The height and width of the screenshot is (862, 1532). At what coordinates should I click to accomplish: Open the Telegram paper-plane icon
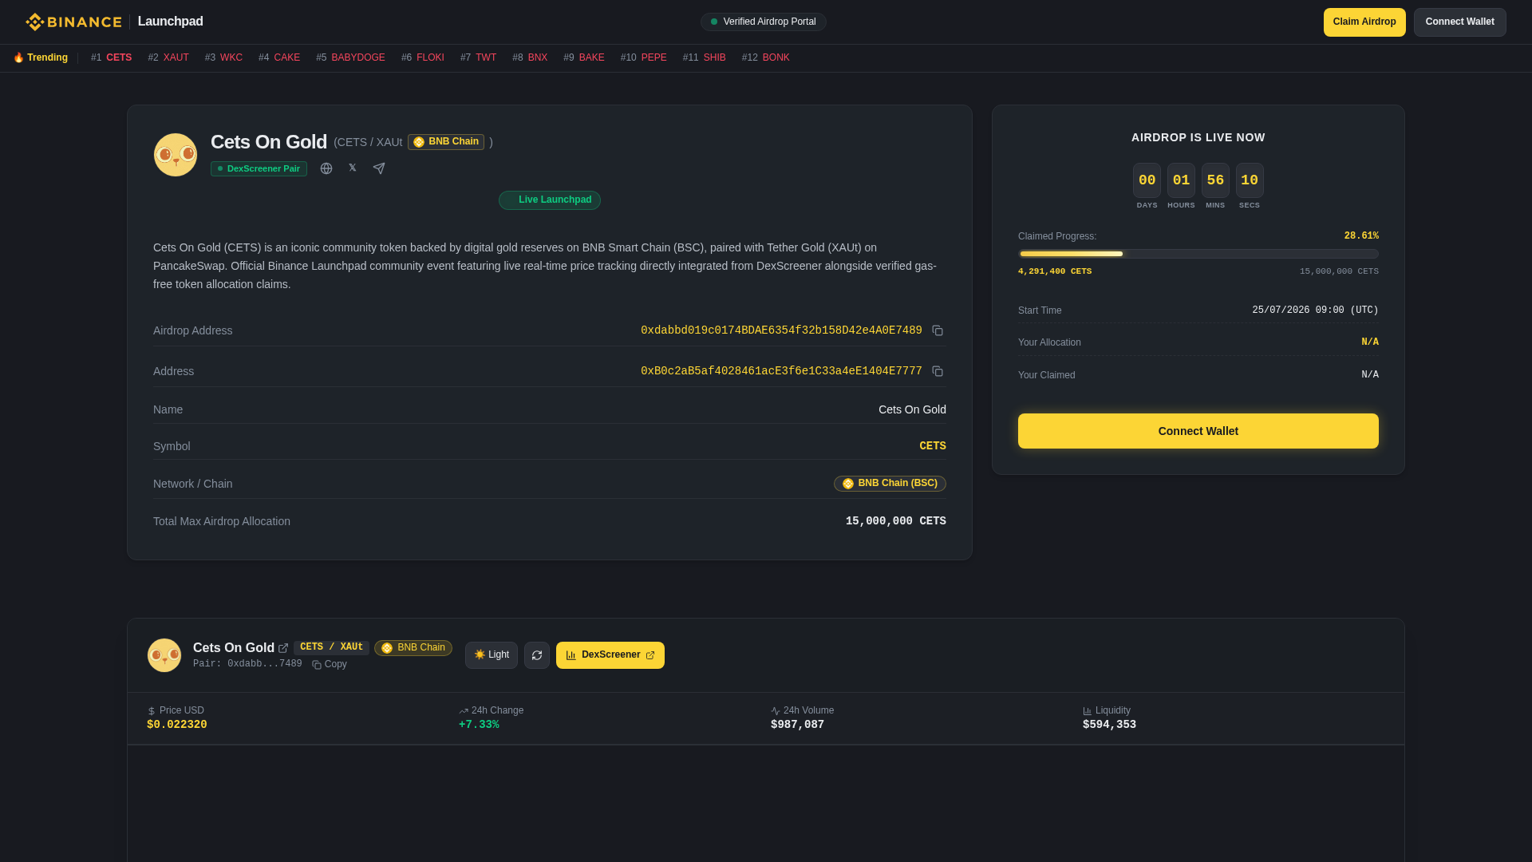tap(379, 168)
